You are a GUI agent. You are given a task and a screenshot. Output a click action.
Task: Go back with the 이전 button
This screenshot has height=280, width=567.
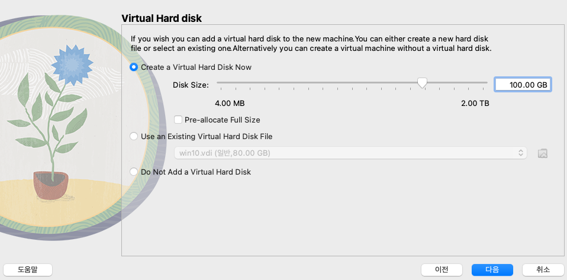(x=442, y=269)
